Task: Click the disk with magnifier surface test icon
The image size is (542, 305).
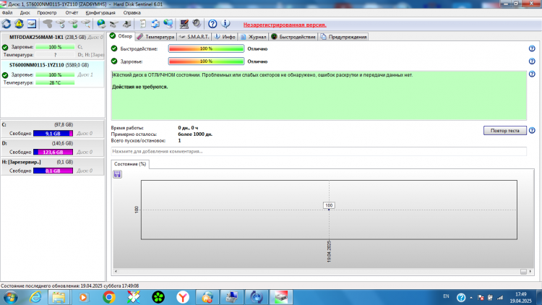Action: tap(86, 24)
